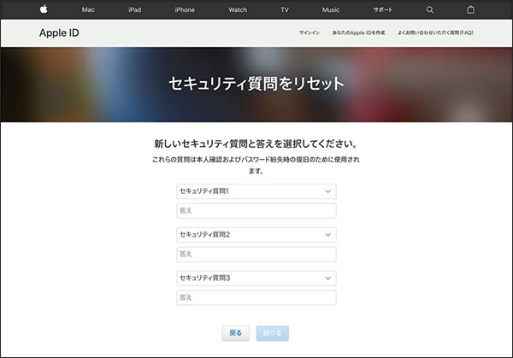The image size is (513, 358).
Task: Select the TV menu item
Action: click(x=285, y=9)
